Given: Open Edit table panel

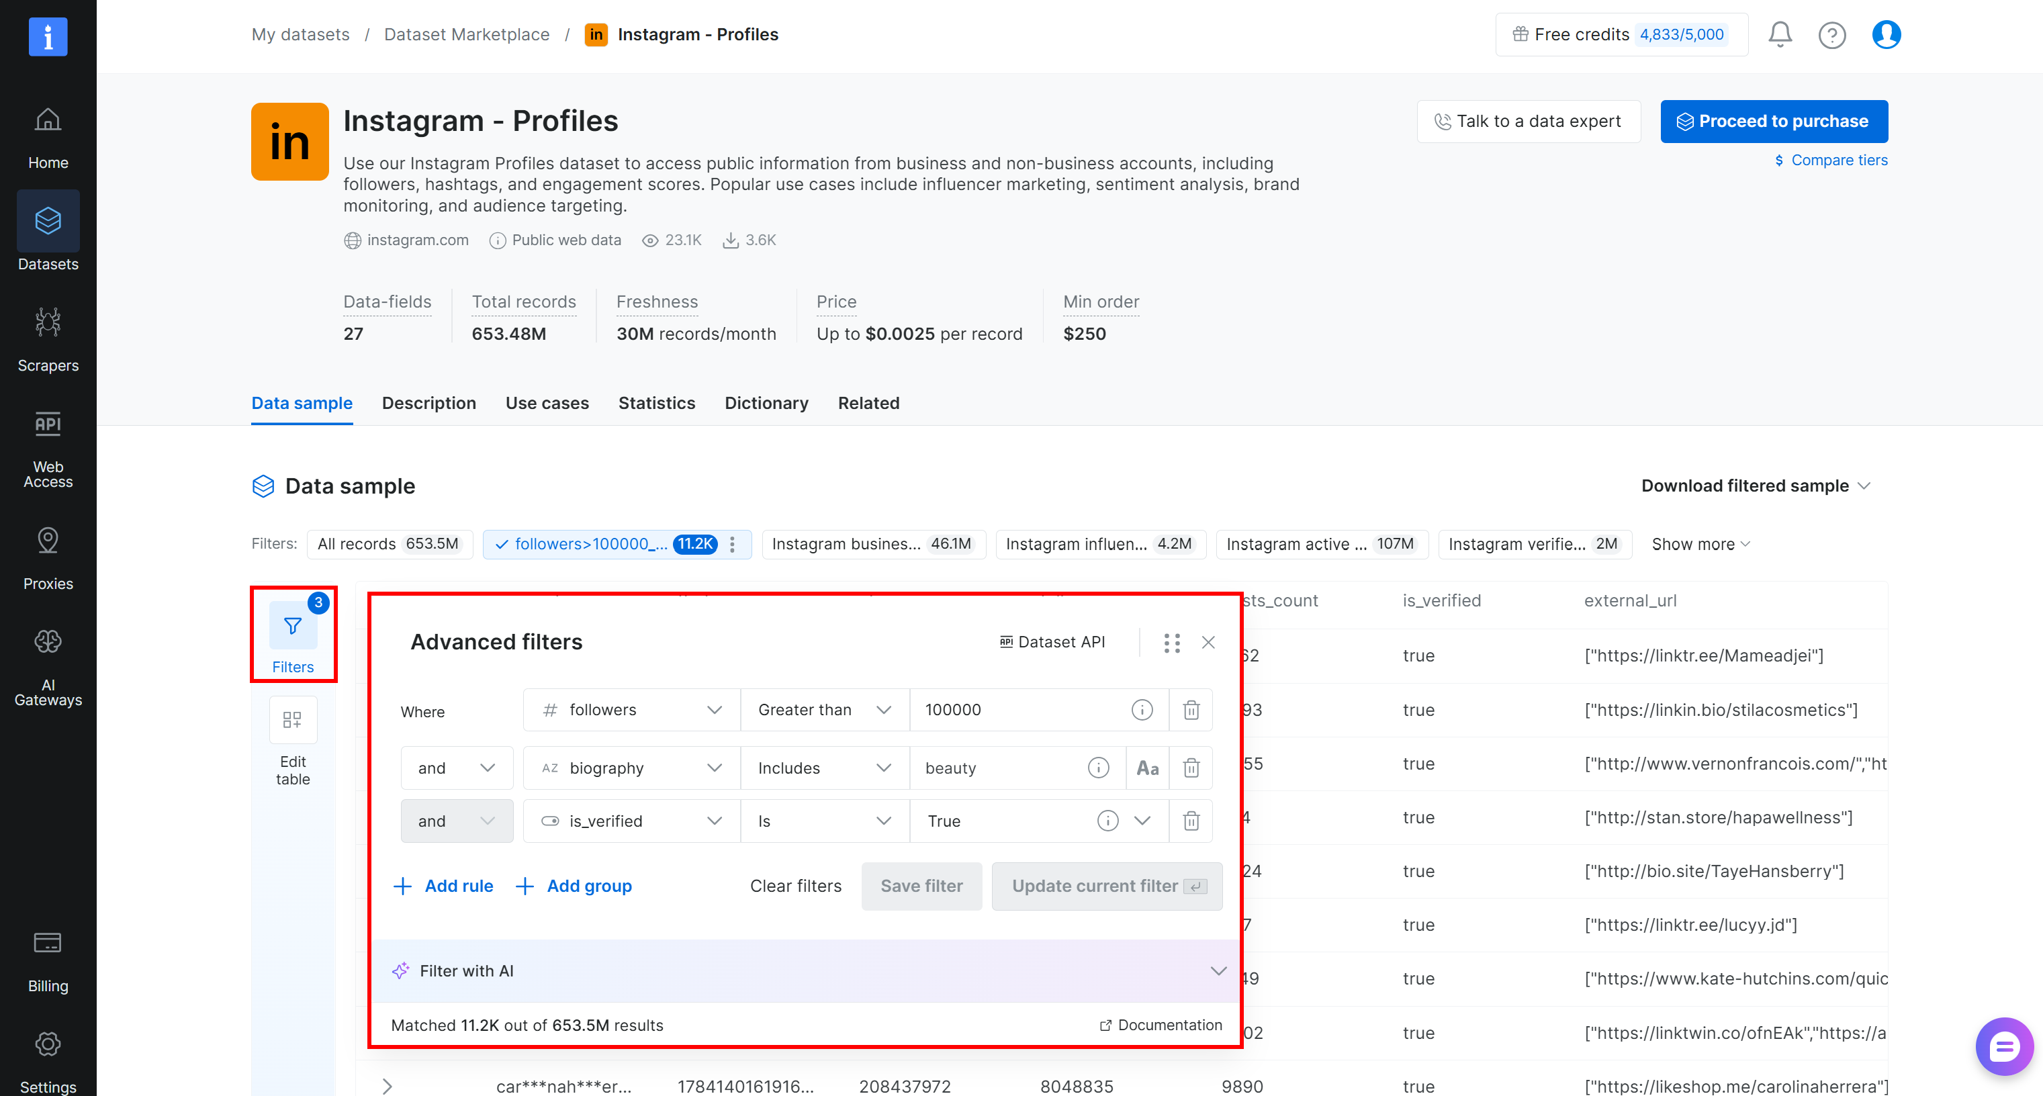Looking at the screenshot, I should pos(293,741).
